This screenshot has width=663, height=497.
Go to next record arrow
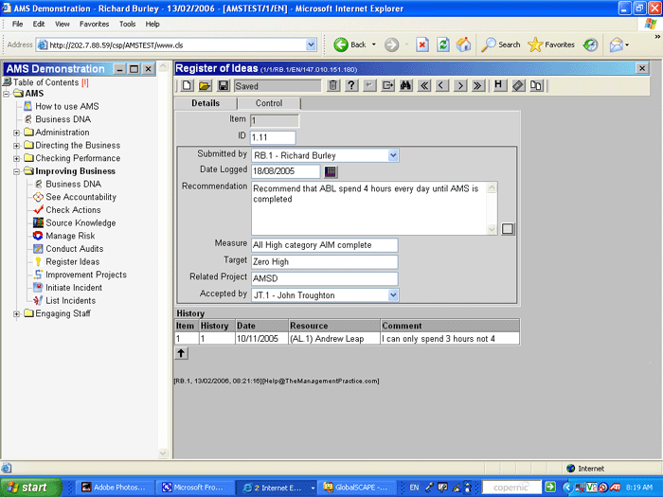[460, 86]
